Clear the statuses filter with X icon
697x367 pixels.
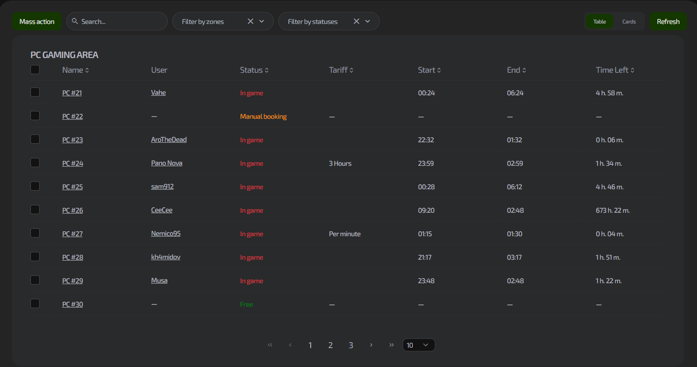[x=356, y=21]
